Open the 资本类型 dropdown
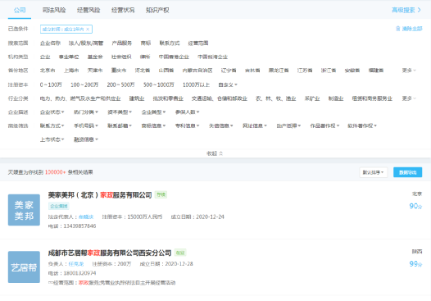The width and height of the screenshot is (431, 301). tap(120, 112)
